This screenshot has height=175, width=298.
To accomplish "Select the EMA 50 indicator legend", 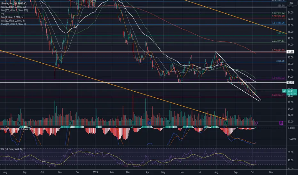I will [x=13, y=24].
